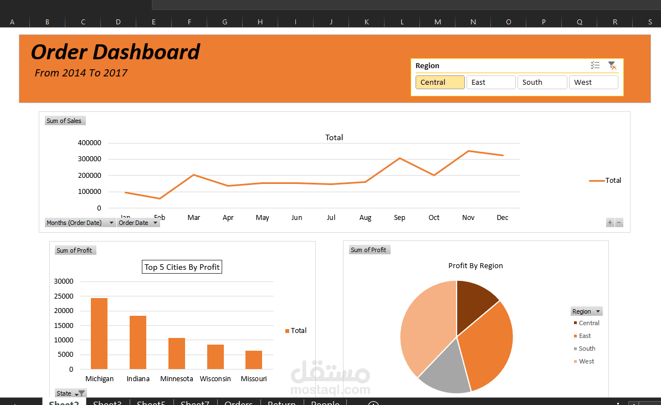
Task: Click Central legend entry in pie chart
Action: [586, 323]
